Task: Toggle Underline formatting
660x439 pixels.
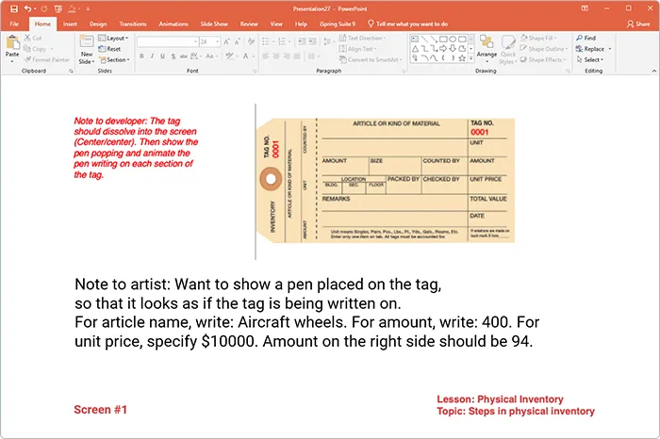Action: click(162, 56)
